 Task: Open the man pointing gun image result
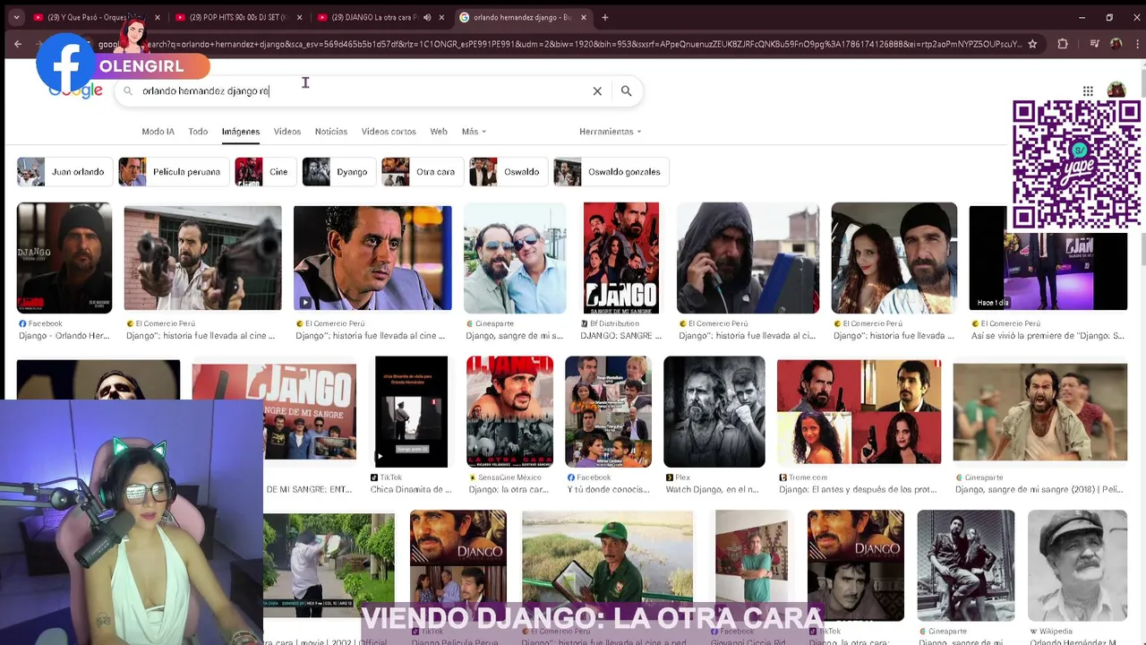[202, 258]
